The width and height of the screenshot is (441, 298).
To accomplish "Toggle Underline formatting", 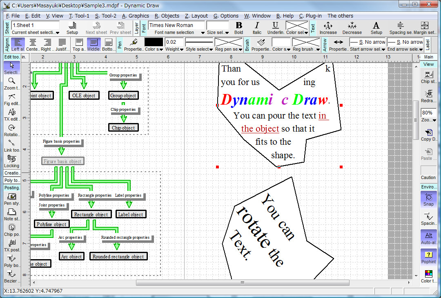I will pos(276,28).
